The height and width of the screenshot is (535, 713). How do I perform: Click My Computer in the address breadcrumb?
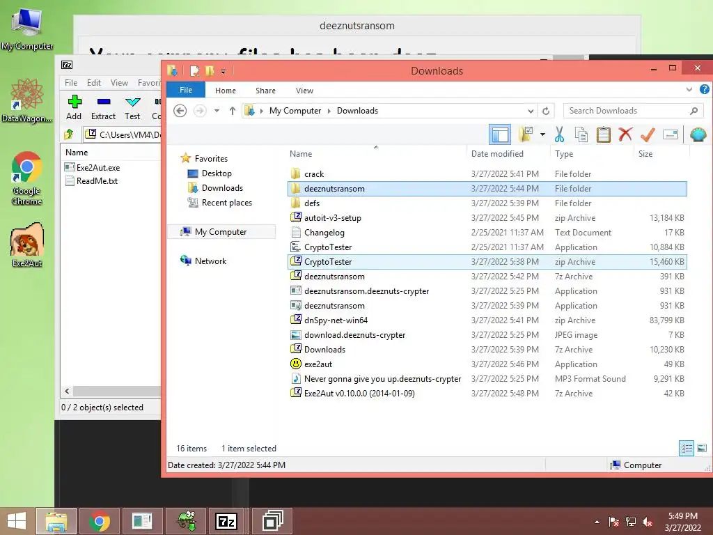point(295,111)
